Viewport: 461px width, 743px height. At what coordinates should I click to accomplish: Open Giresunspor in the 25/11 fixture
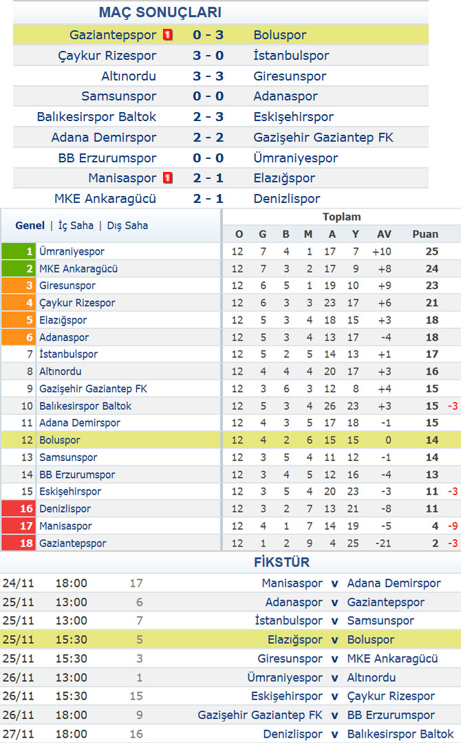point(290,658)
